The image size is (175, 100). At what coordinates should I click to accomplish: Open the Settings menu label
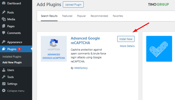12,84
